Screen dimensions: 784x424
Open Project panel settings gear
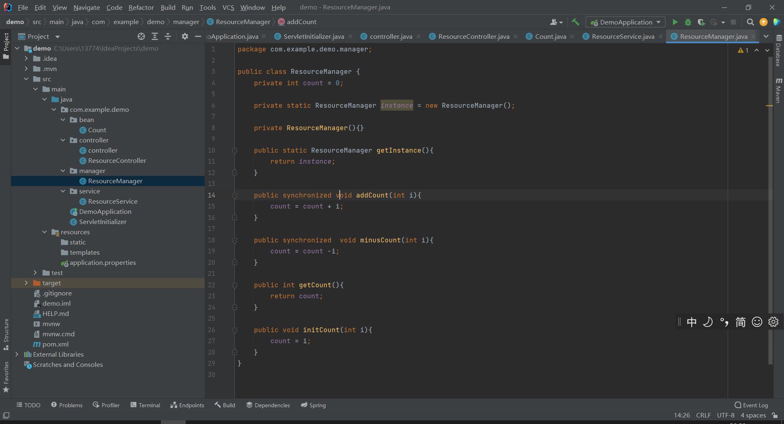pos(185,36)
